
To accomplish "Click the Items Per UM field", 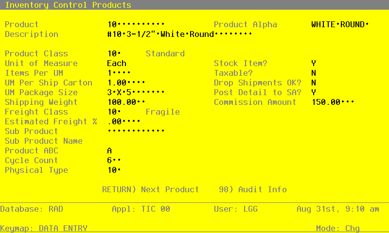I will point(119,73).
